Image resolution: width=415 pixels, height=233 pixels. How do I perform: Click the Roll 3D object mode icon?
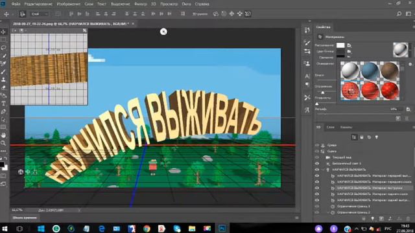[x=224, y=14]
